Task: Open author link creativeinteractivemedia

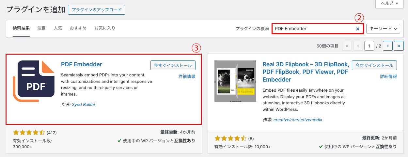Action: pyautogui.click(x=298, y=120)
